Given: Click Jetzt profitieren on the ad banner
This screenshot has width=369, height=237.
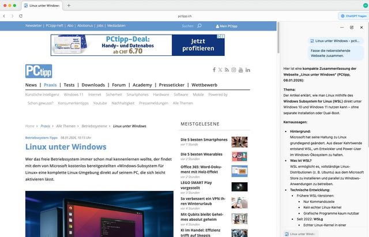Looking at the screenshot, I should click(198, 45).
